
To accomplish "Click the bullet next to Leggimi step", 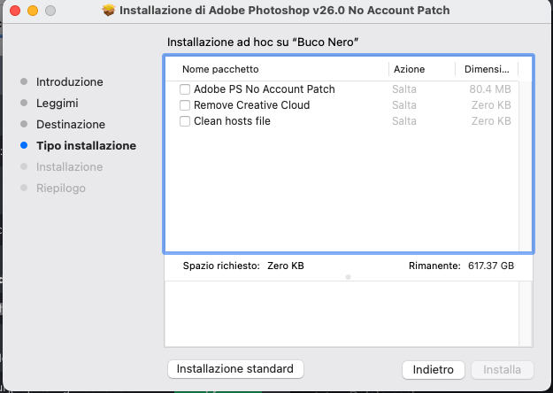I will [x=24, y=103].
